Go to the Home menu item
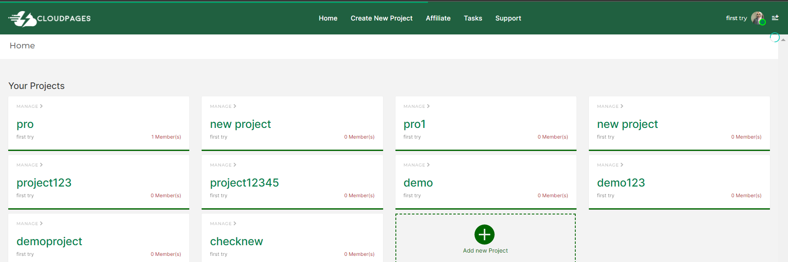The height and width of the screenshot is (262, 788). pos(328,18)
